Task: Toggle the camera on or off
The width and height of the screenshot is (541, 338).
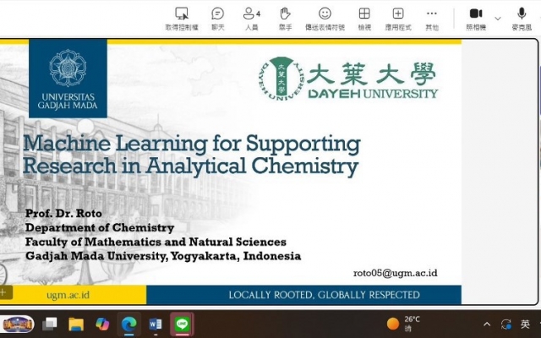Action: coord(475,18)
